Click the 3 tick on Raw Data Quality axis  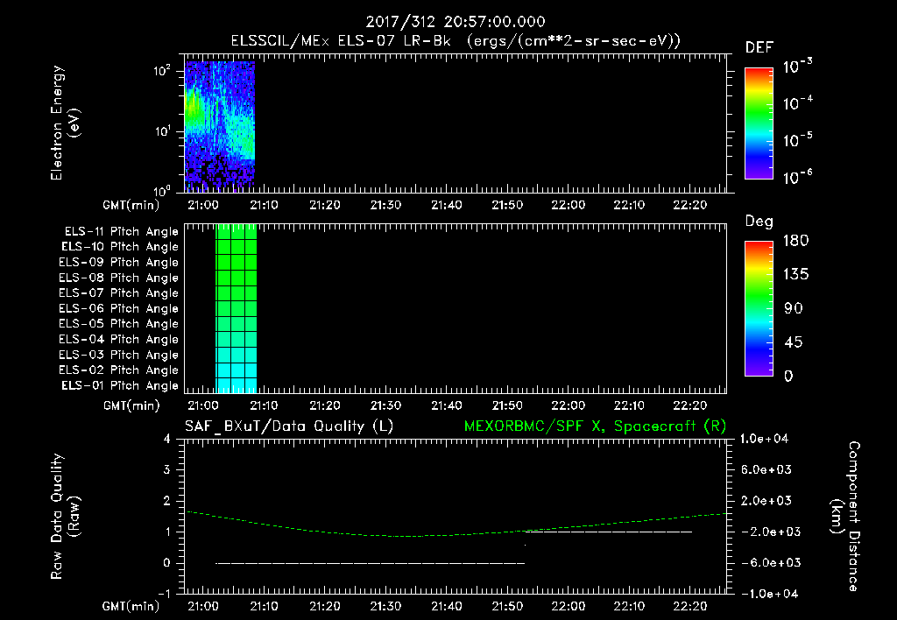[167, 470]
